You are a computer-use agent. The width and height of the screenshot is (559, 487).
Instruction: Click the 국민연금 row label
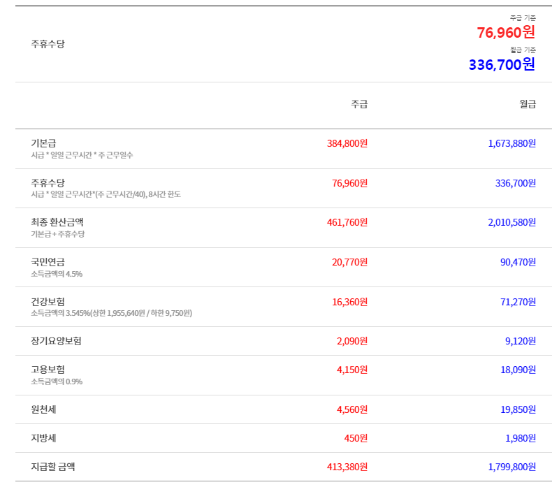pyautogui.click(x=48, y=262)
